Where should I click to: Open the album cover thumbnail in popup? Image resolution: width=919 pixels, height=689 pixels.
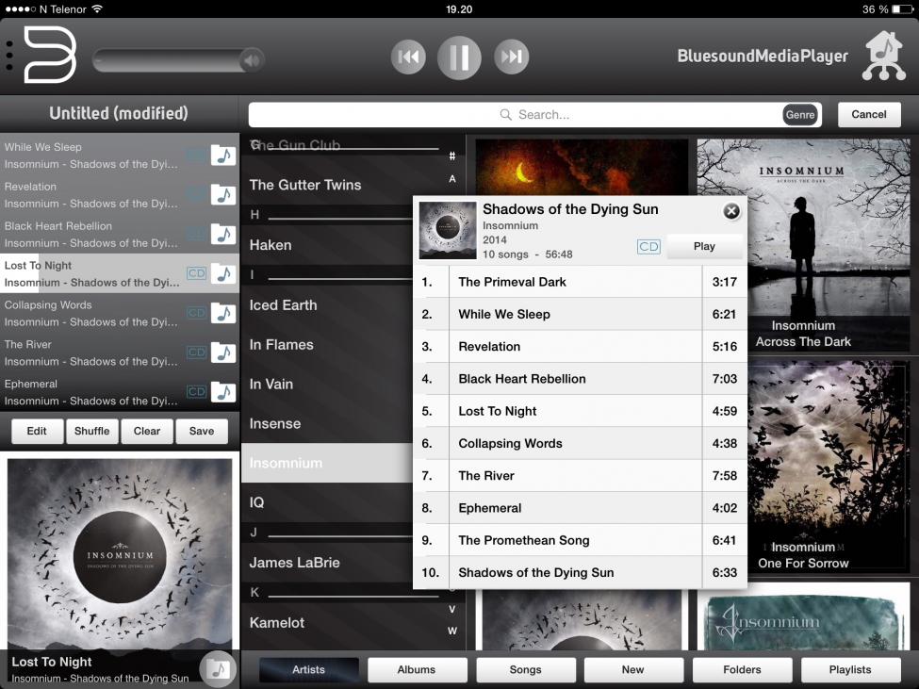click(447, 230)
